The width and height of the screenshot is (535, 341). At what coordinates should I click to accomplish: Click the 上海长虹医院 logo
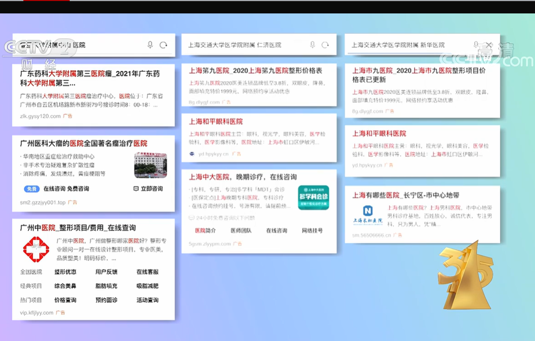tap(368, 215)
